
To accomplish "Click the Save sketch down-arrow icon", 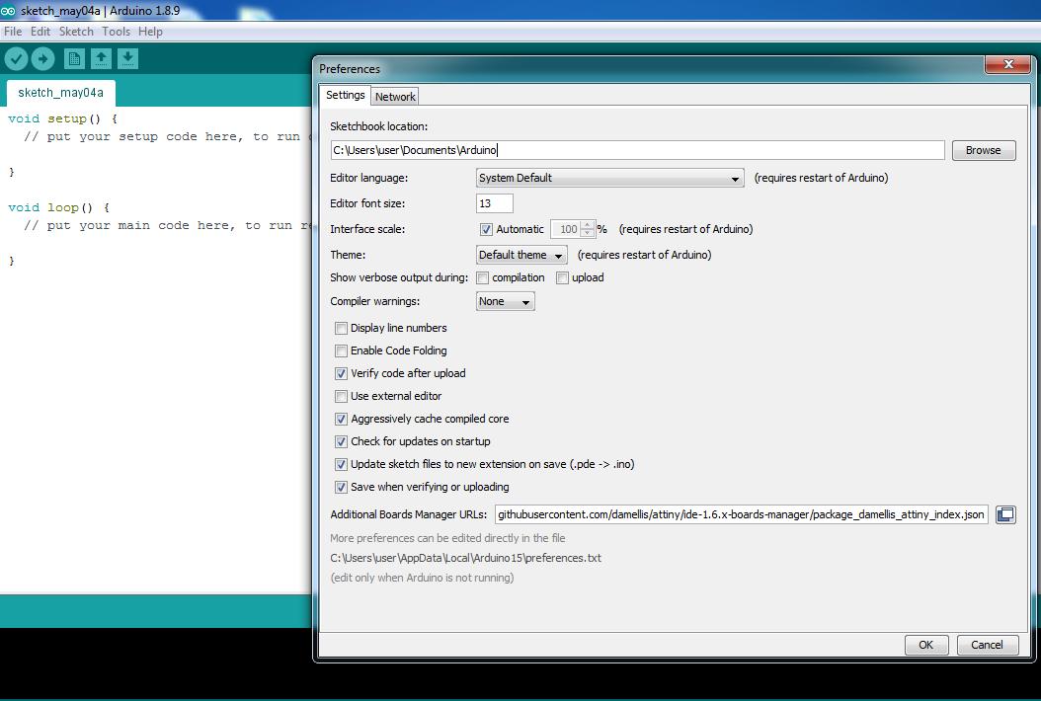I will (x=127, y=59).
